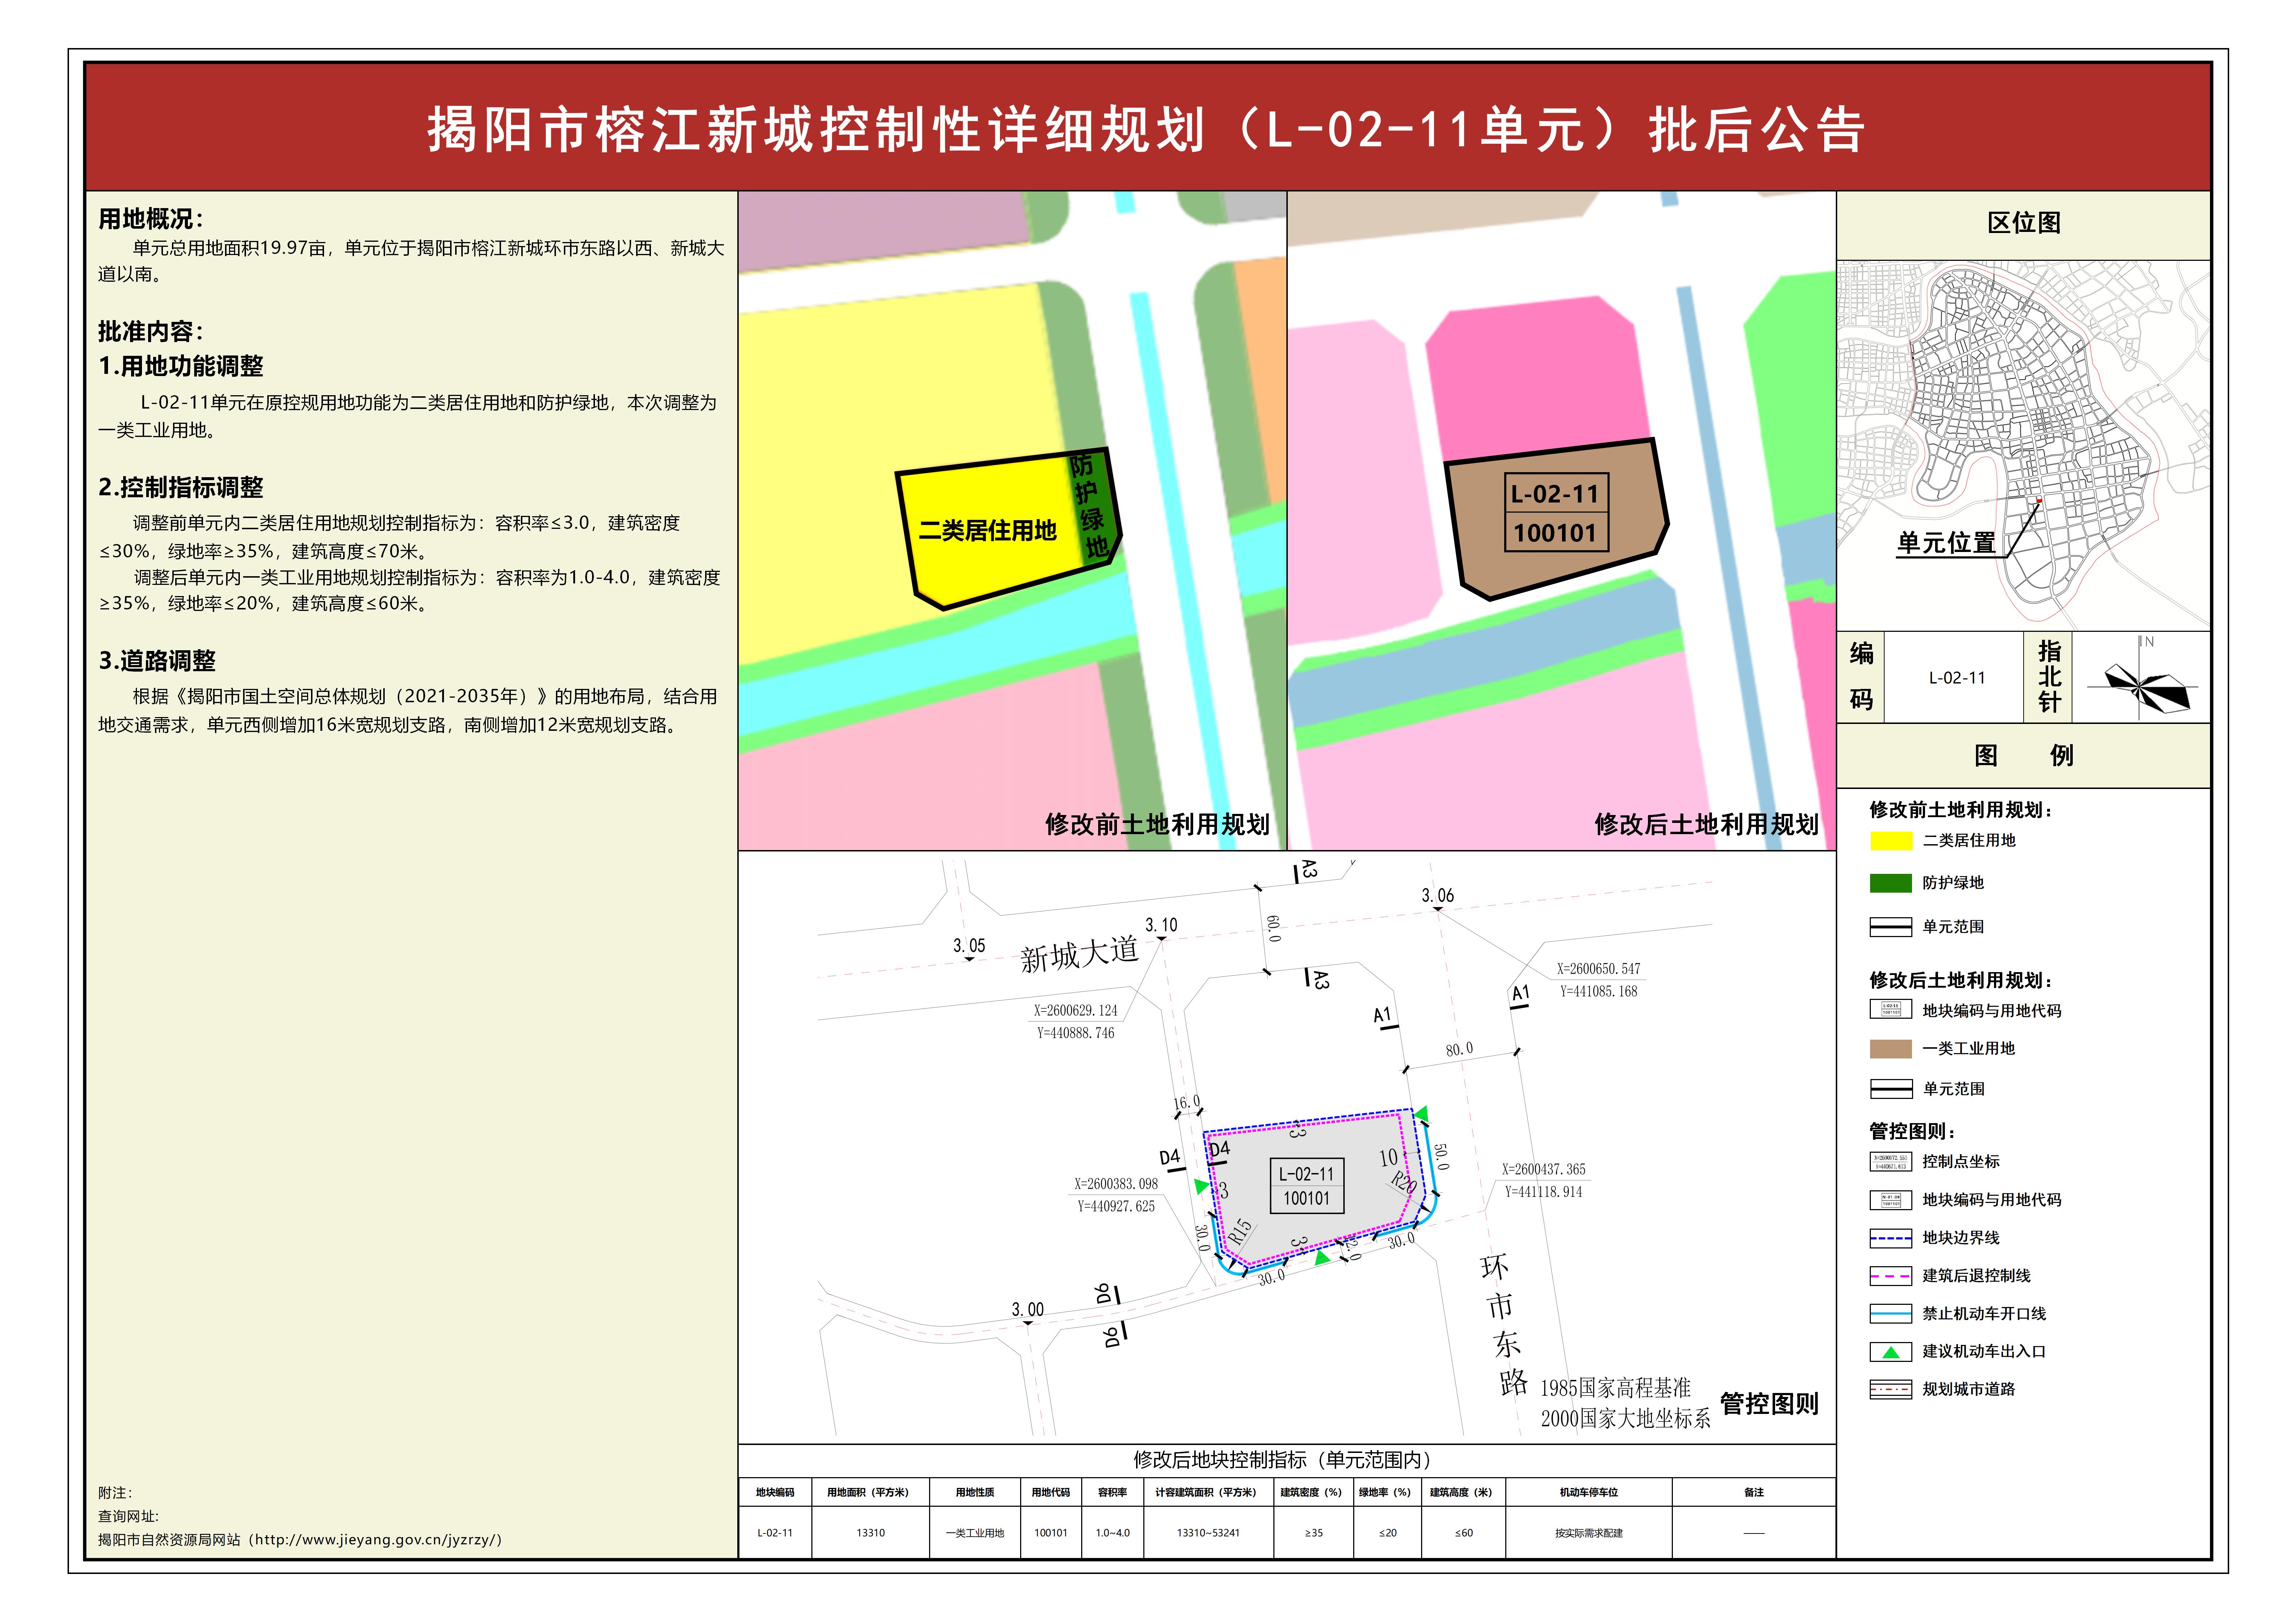
Task: Click table cell 一类工业用地 under 用地性质
Action: point(975,1533)
